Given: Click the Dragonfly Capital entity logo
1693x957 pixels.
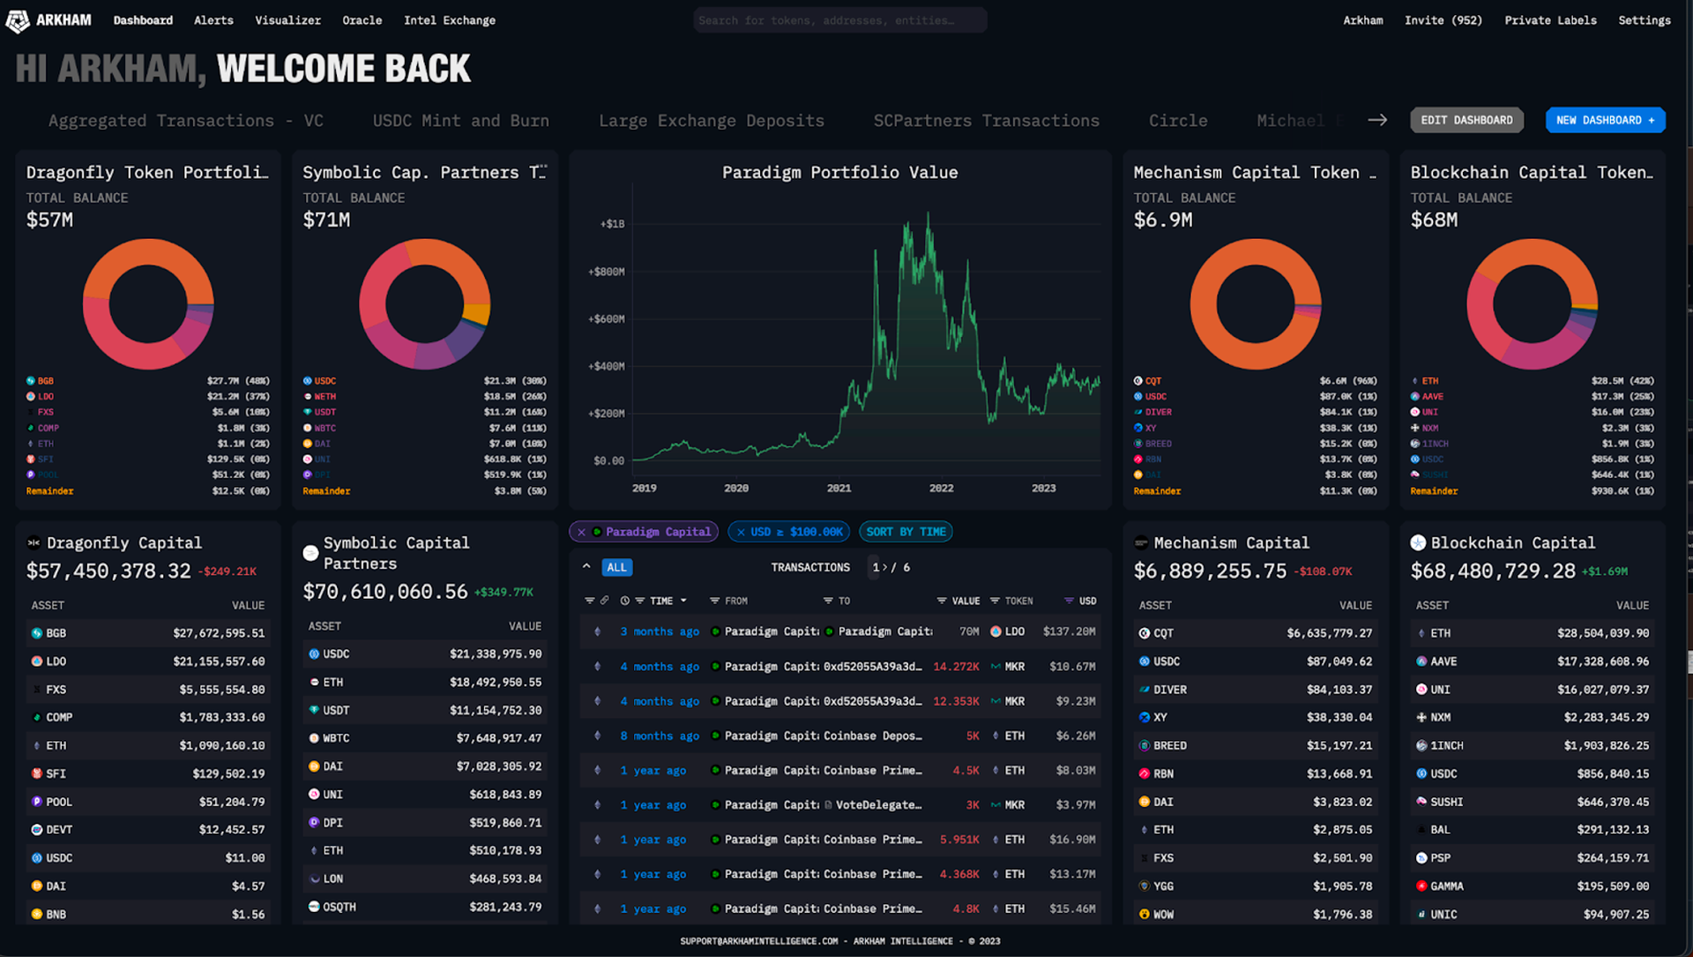Looking at the screenshot, I should click(34, 543).
